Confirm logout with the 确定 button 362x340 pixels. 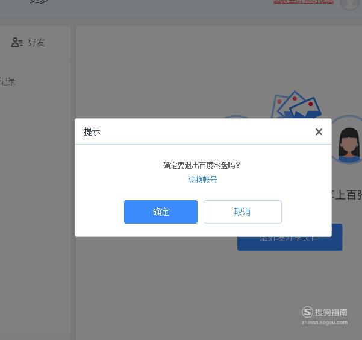pos(161,212)
